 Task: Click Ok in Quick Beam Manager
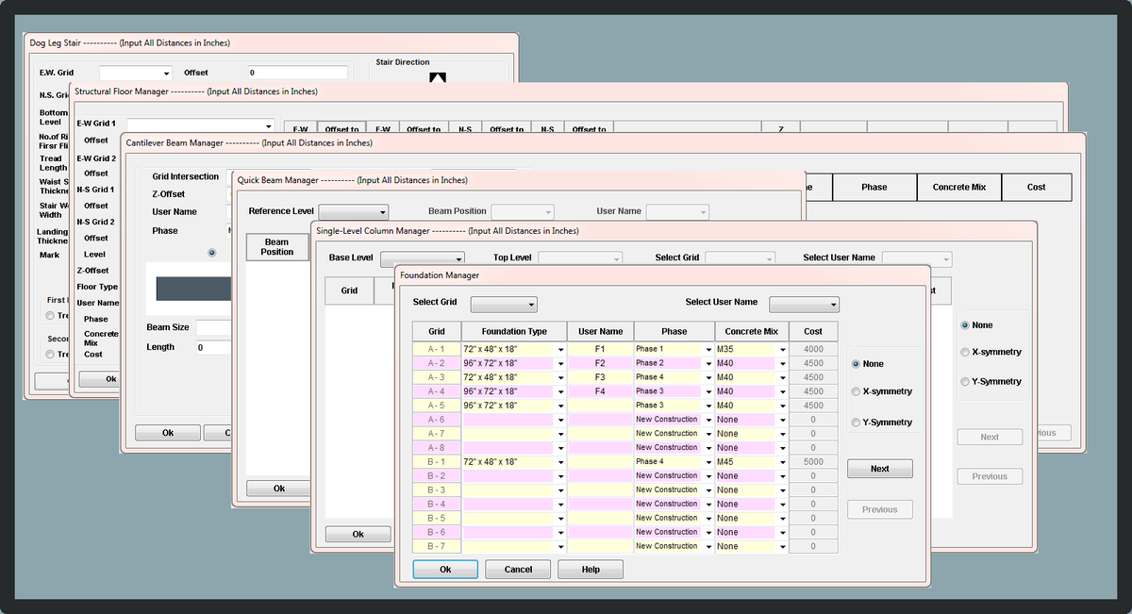(x=278, y=489)
